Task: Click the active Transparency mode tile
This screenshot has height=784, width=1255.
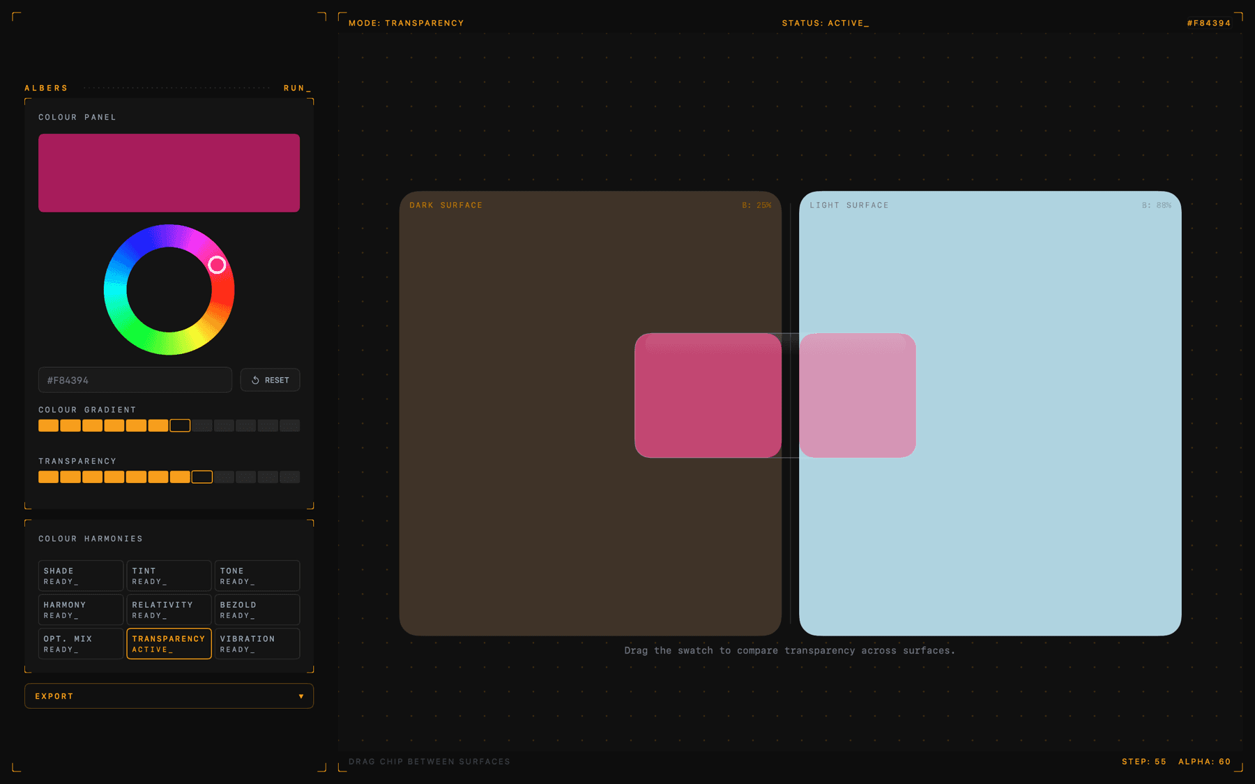Action: click(169, 644)
